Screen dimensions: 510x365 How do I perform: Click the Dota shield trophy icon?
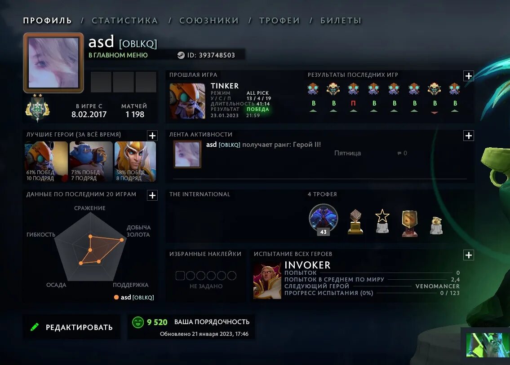pyautogui.click(x=409, y=223)
